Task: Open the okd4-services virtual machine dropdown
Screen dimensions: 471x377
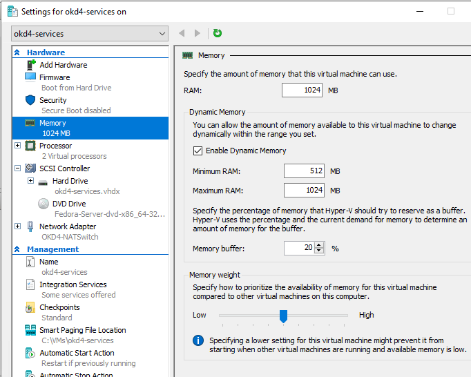Action: 90,33
